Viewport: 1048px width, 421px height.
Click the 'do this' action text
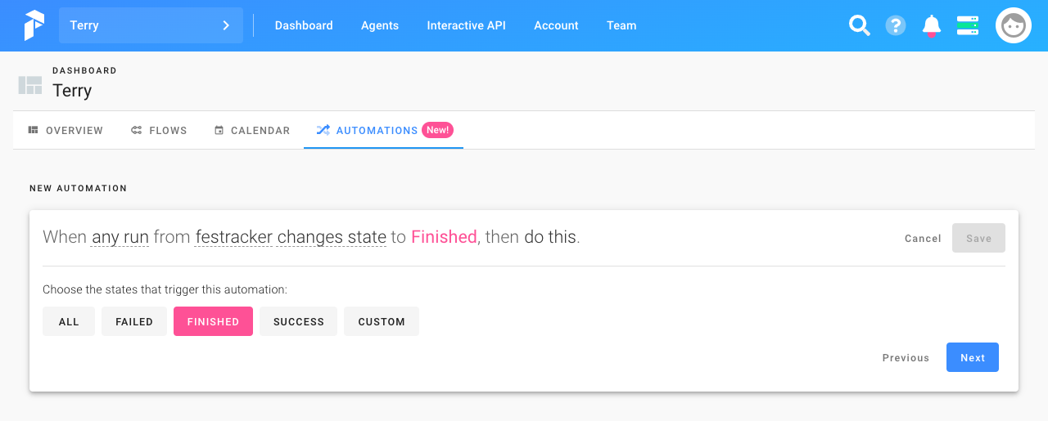tap(550, 237)
